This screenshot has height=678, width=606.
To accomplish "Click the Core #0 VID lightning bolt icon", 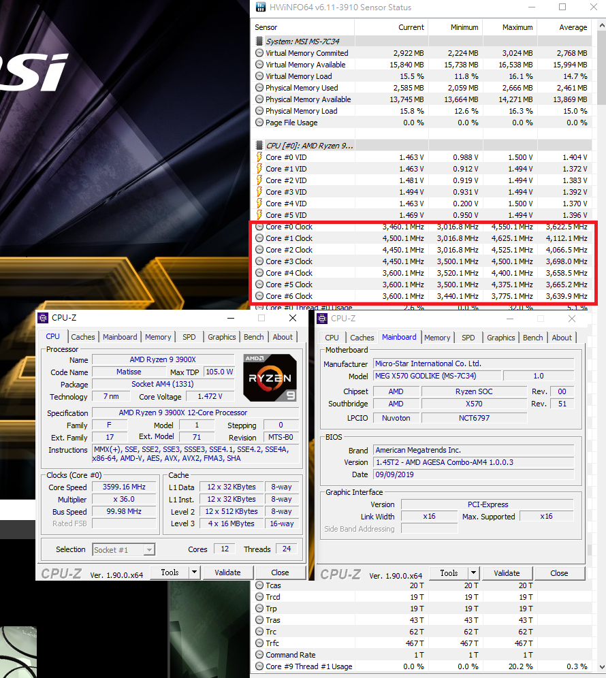I will pos(259,157).
